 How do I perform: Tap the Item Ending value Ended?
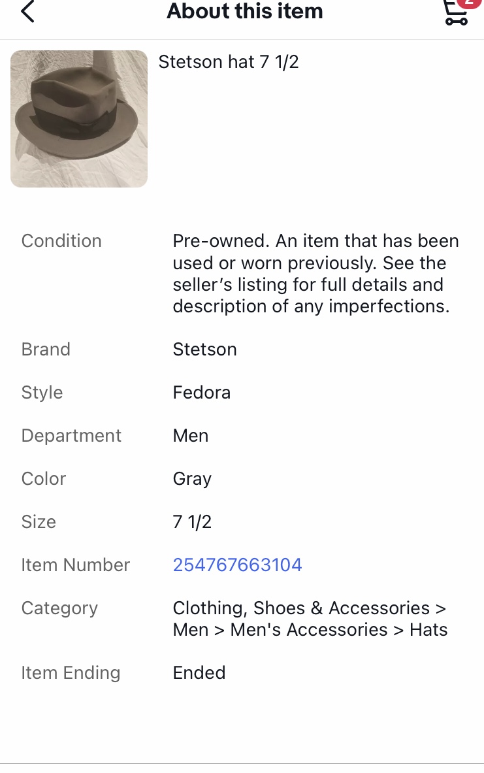pyautogui.click(x=199, y=673)
